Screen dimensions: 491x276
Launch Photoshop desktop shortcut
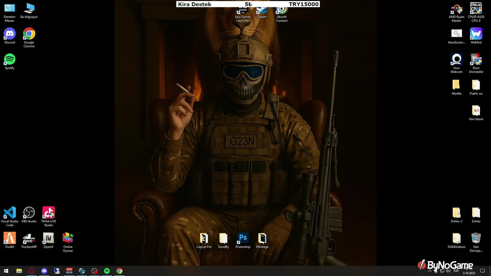(x=243, y=241)
